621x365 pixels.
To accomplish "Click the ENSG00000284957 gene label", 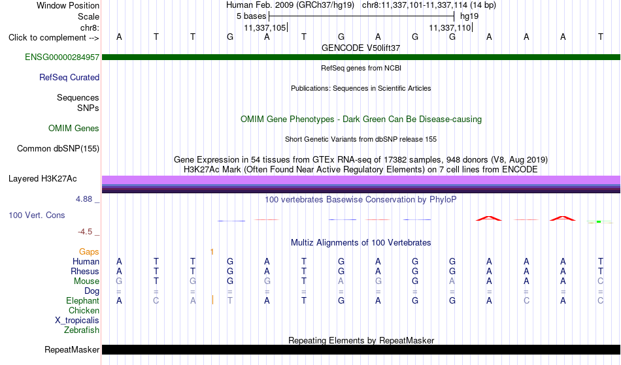I will (x=62, y=57).
